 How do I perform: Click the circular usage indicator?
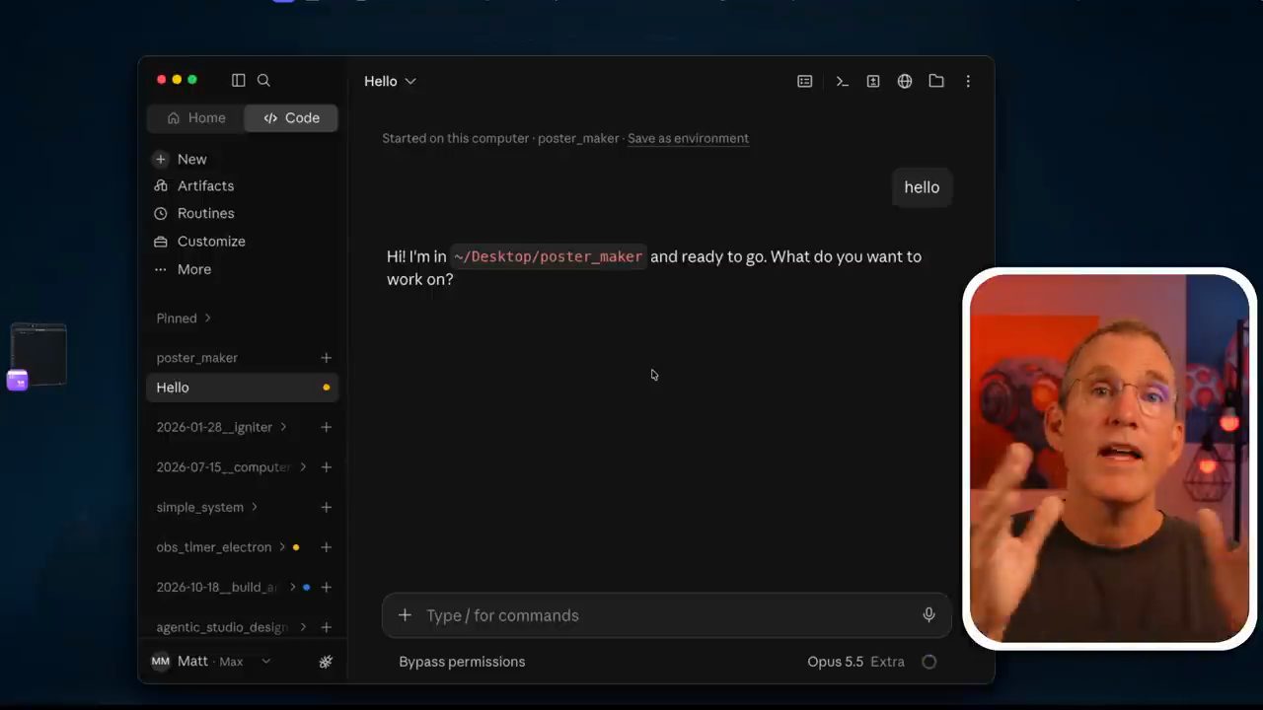[929, 662]
